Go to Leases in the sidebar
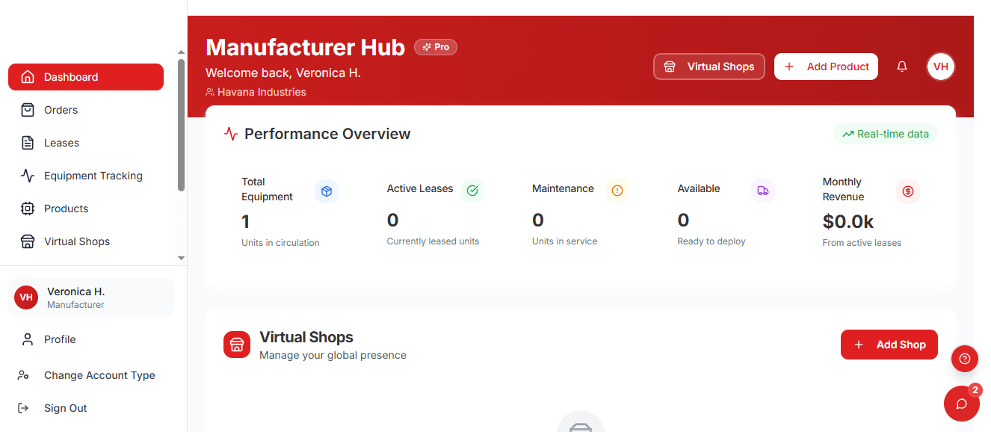 61,143
